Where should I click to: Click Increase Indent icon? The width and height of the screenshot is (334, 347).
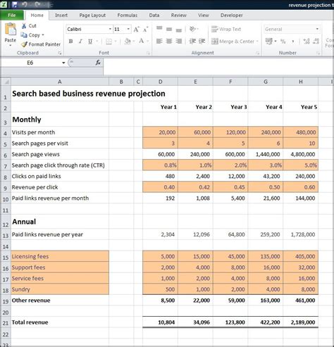click(x=202, y=42)
